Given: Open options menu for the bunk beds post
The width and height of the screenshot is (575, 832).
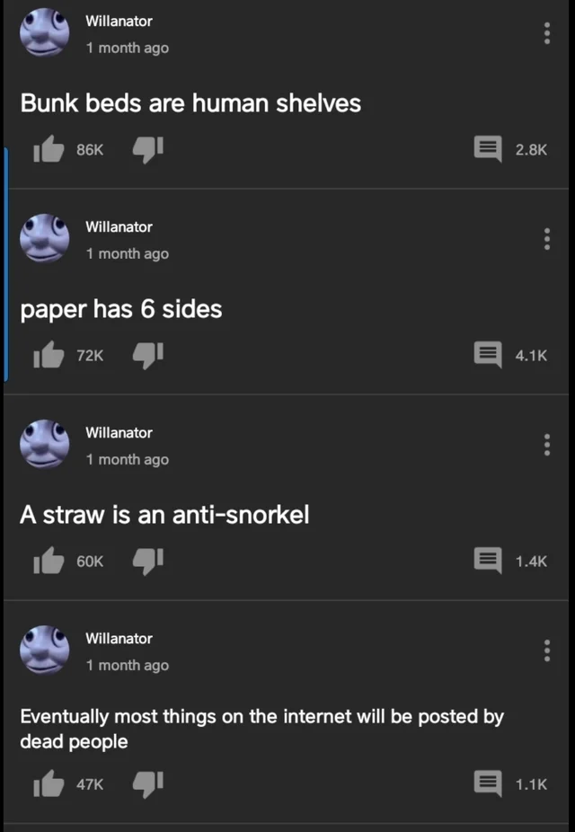Looking at the screenshot, I should 547,33.
